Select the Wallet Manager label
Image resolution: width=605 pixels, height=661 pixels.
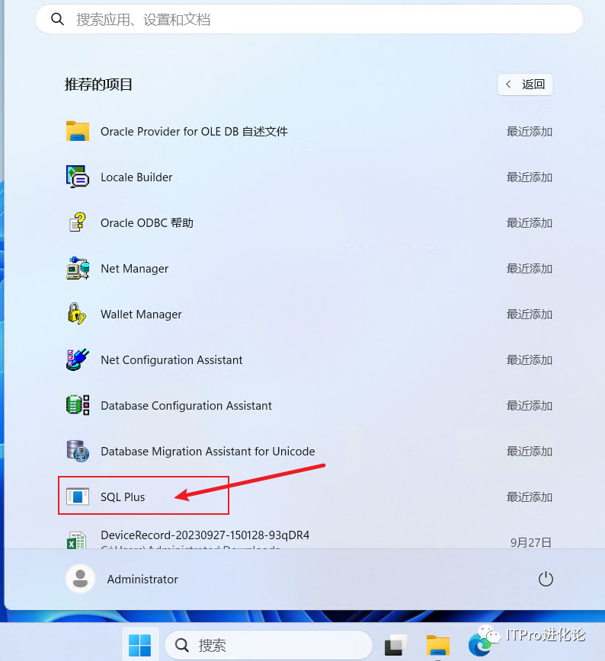tap(141, 315)
